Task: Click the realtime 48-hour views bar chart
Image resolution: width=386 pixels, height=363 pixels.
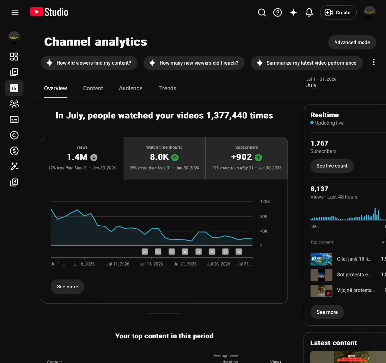Action: tap(348, 214)
